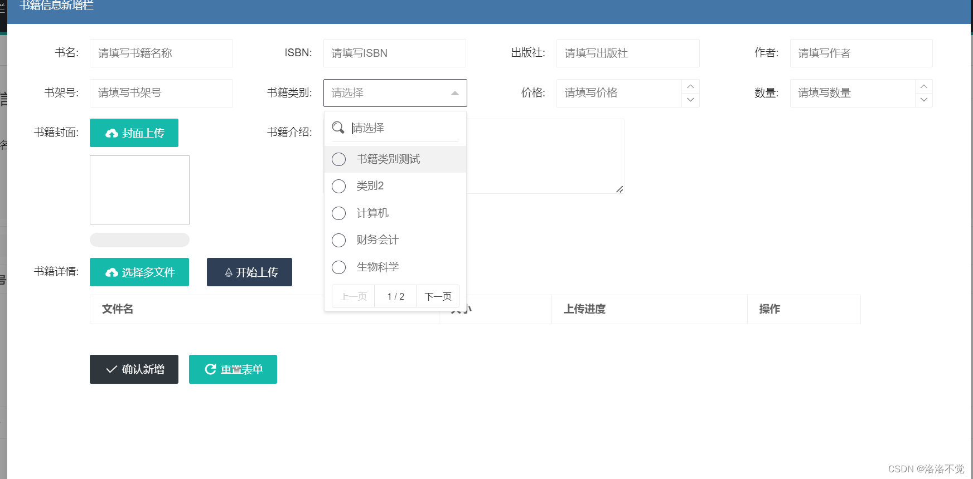Select the 类别2 radio option
The width and height of the screenshot is (973, 479).
[338, 186]
